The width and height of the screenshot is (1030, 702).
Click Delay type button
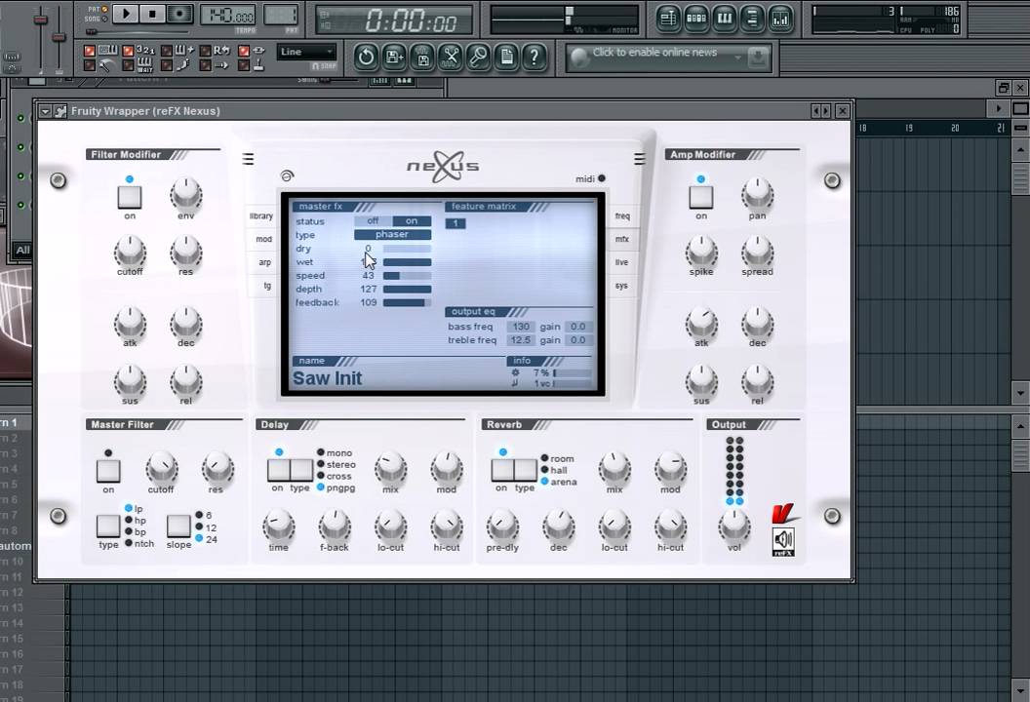click(x=300, y=470)
